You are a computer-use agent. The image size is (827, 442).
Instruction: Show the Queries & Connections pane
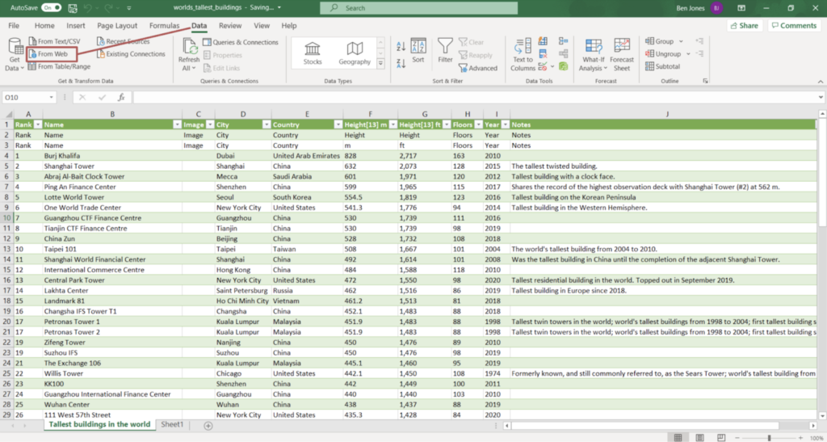(241, 42)
